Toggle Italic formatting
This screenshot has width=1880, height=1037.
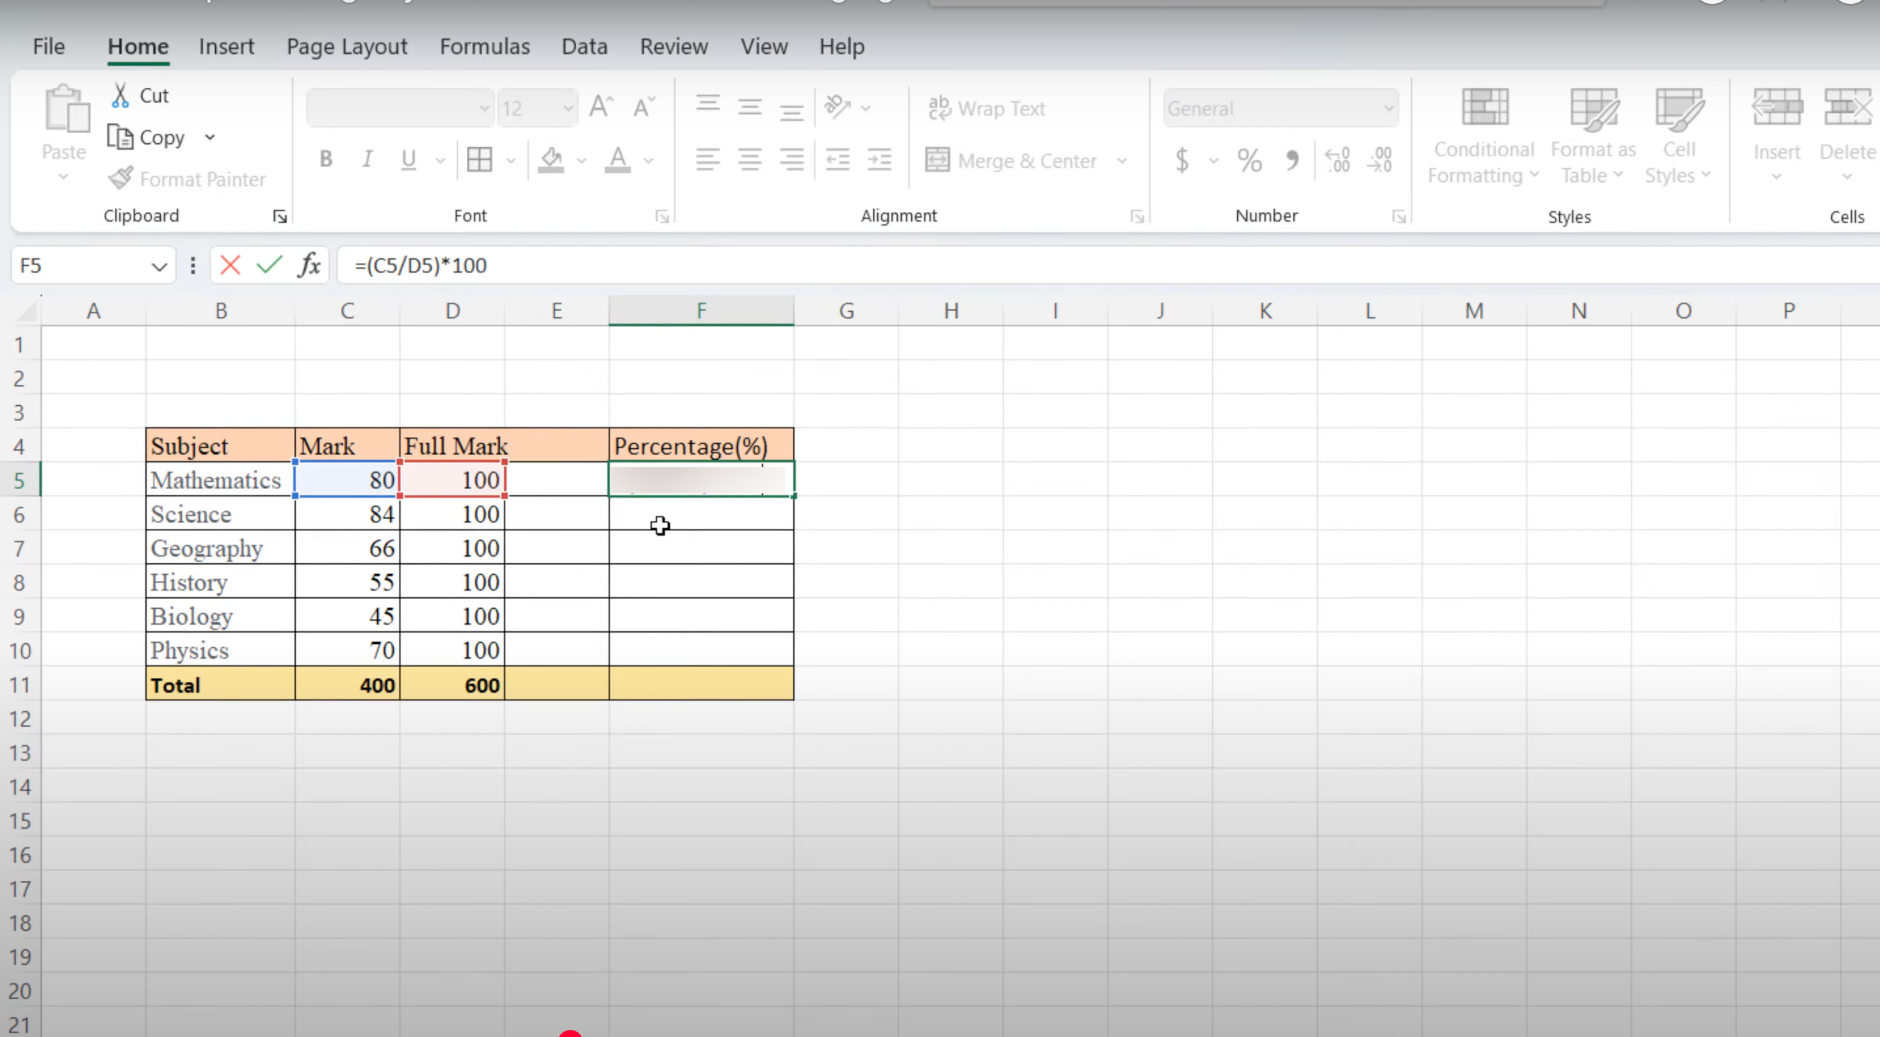tap(367, 159)
